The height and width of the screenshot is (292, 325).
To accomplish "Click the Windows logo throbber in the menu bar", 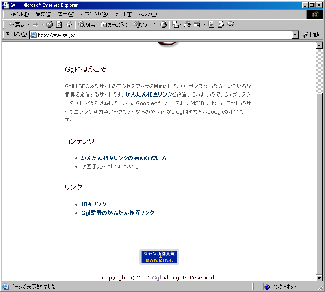I will (314, 15).
